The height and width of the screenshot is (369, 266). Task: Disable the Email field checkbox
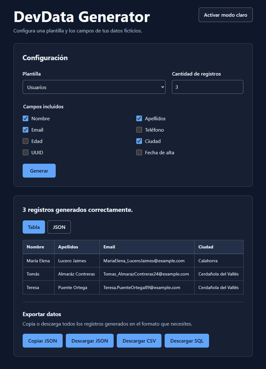click(25, 130)
